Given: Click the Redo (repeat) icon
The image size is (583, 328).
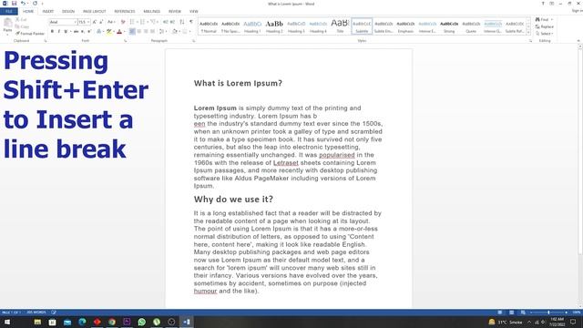Looking at the screenshot, I should [35, 4].
